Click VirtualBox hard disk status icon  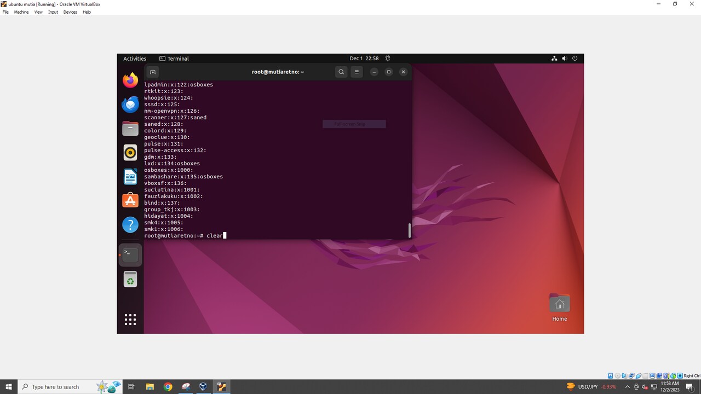pyautogui.click(x=610, y=375)
